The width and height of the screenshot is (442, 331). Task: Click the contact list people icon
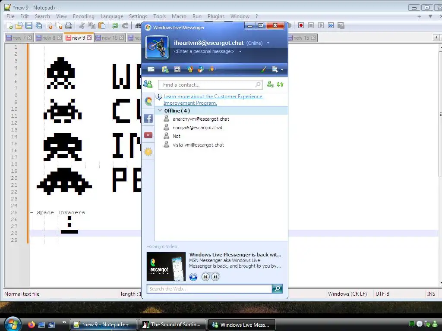tap(148, 84)
